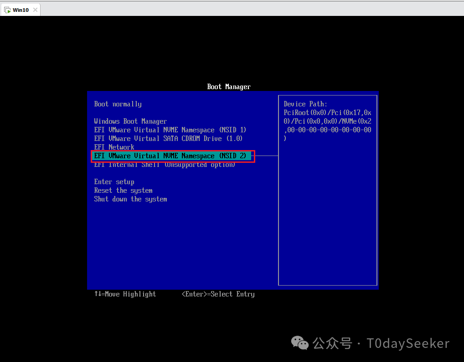Select Windows Boot Manager entry

(130, 121)
